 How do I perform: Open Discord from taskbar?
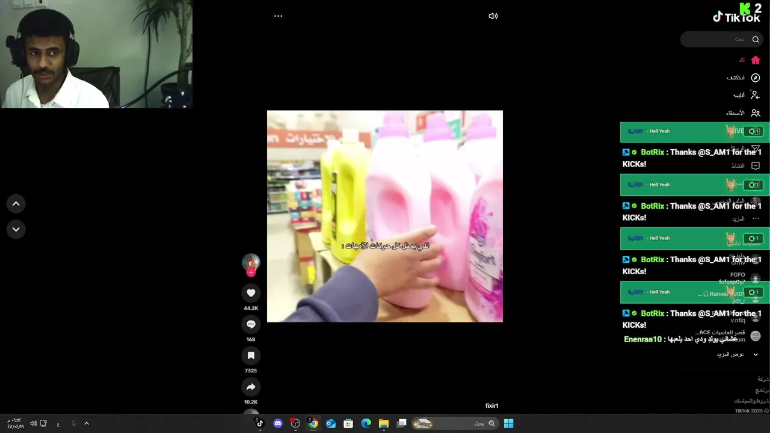(x=278, y=423)
